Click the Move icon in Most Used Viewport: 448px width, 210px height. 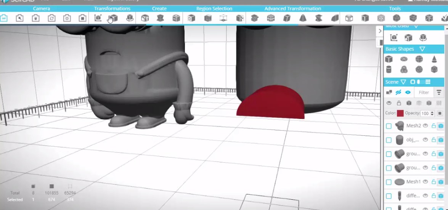(394, 37)
